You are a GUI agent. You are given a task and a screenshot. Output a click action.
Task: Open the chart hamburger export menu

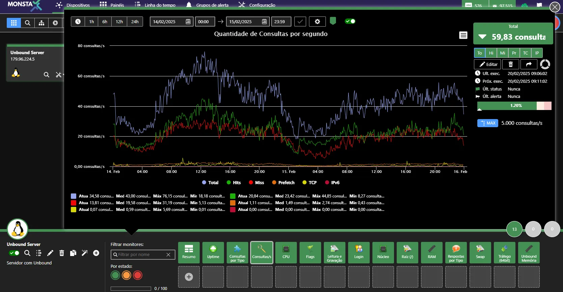coord(463,35)
